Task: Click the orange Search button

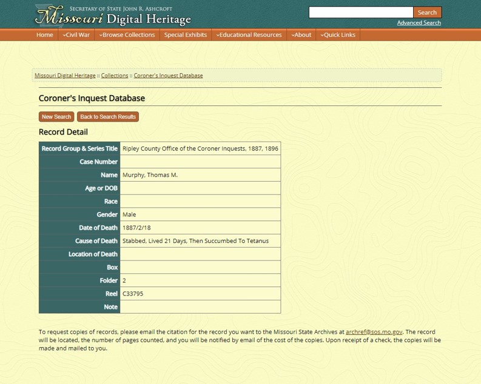Action: (x=427, y=12)
